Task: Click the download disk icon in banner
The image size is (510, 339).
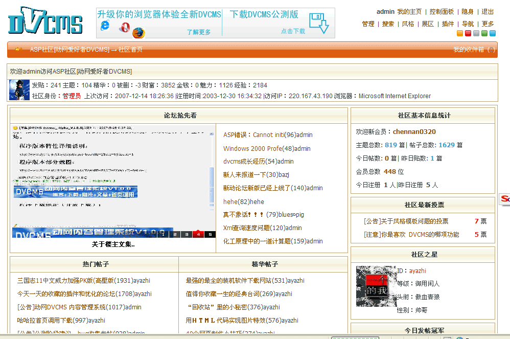Action: click(319, 23)
